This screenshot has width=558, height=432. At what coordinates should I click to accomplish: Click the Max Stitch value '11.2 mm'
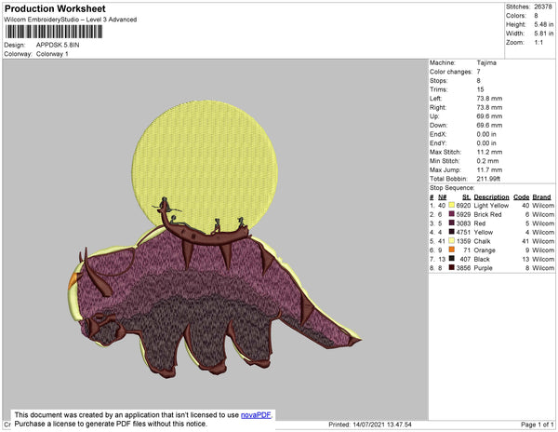point(489,152)
